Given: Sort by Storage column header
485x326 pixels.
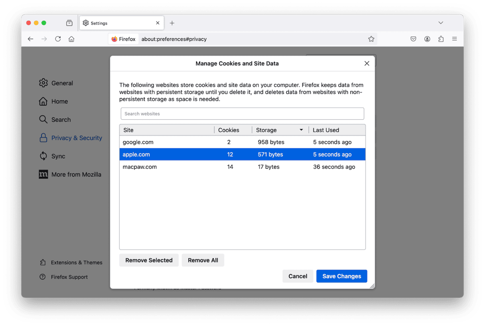Looking at the screenshot, I should [x=280, y=130].
